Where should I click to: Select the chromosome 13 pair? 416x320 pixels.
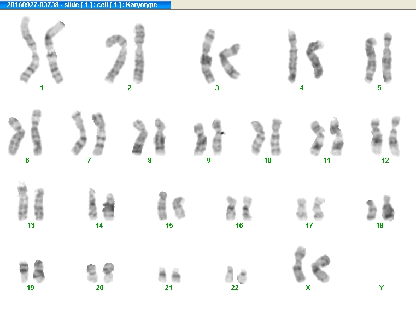click(x=31, y=201)
